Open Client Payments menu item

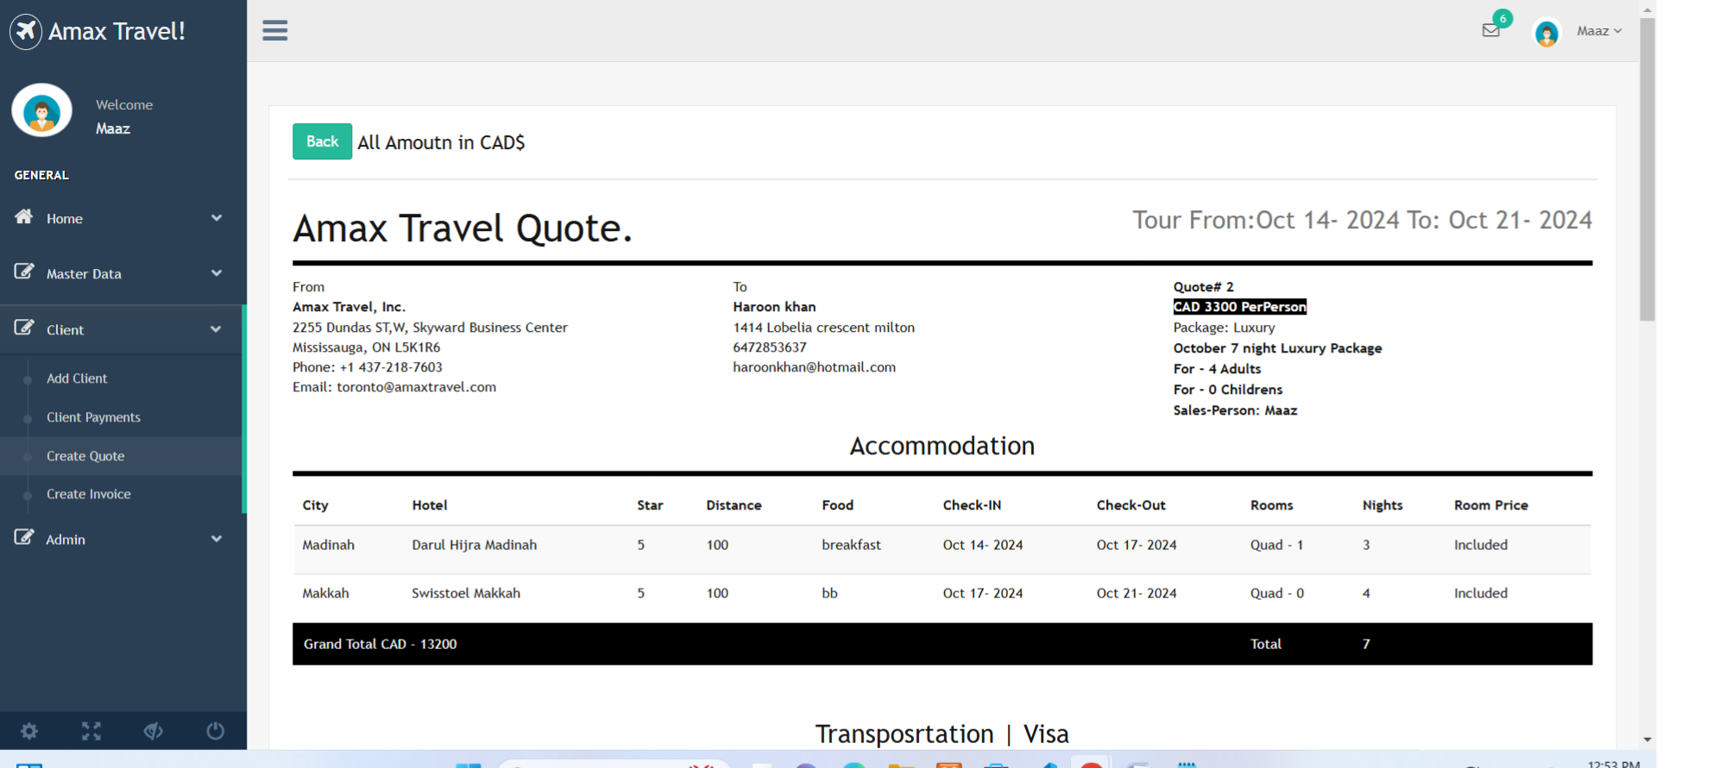point(93,417)
